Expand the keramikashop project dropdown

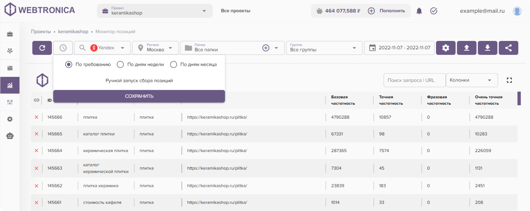(x=155, y=11)
